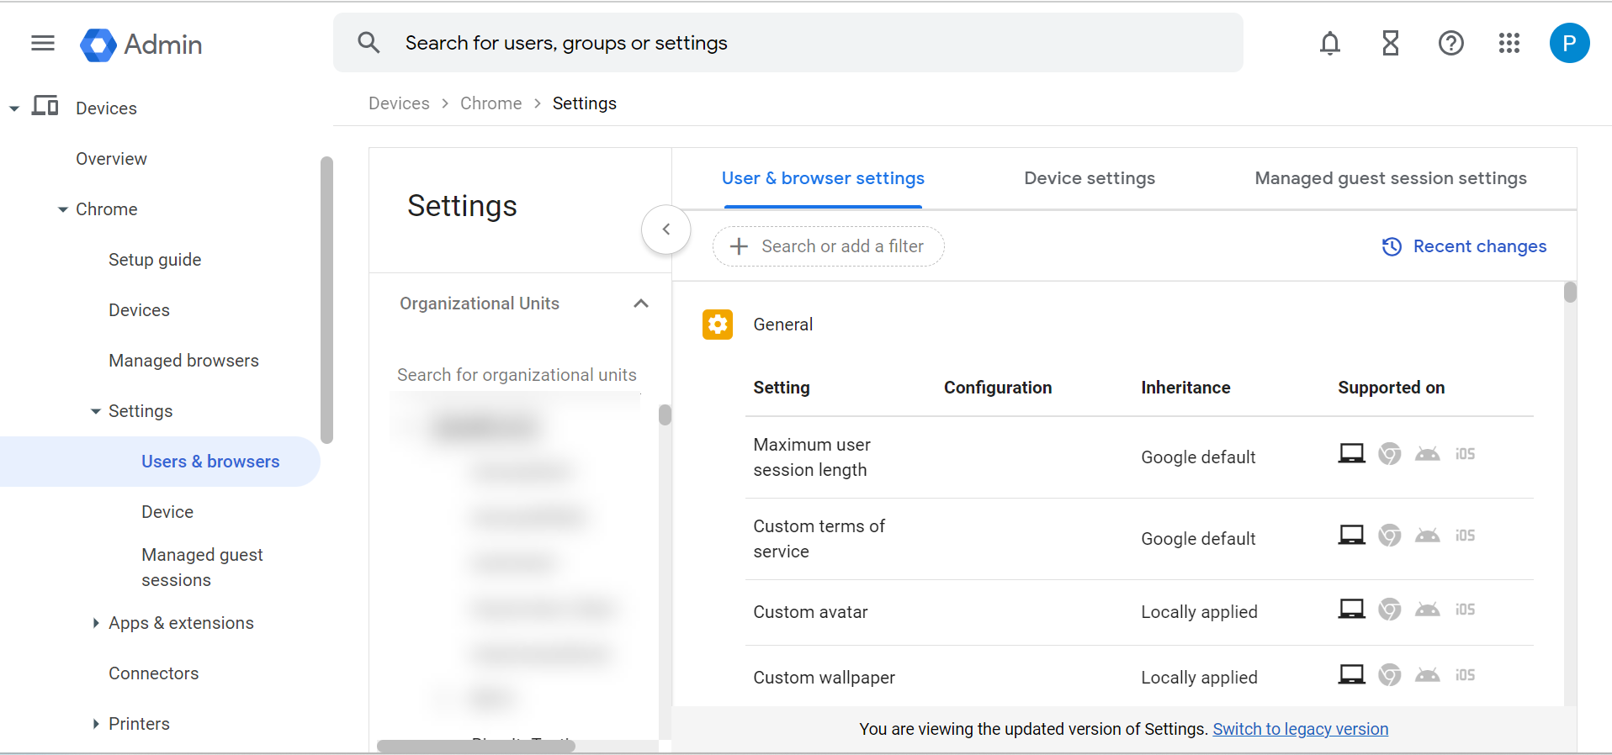
Task: Click Chrome breadcrumb link
Action: point(490,103)
